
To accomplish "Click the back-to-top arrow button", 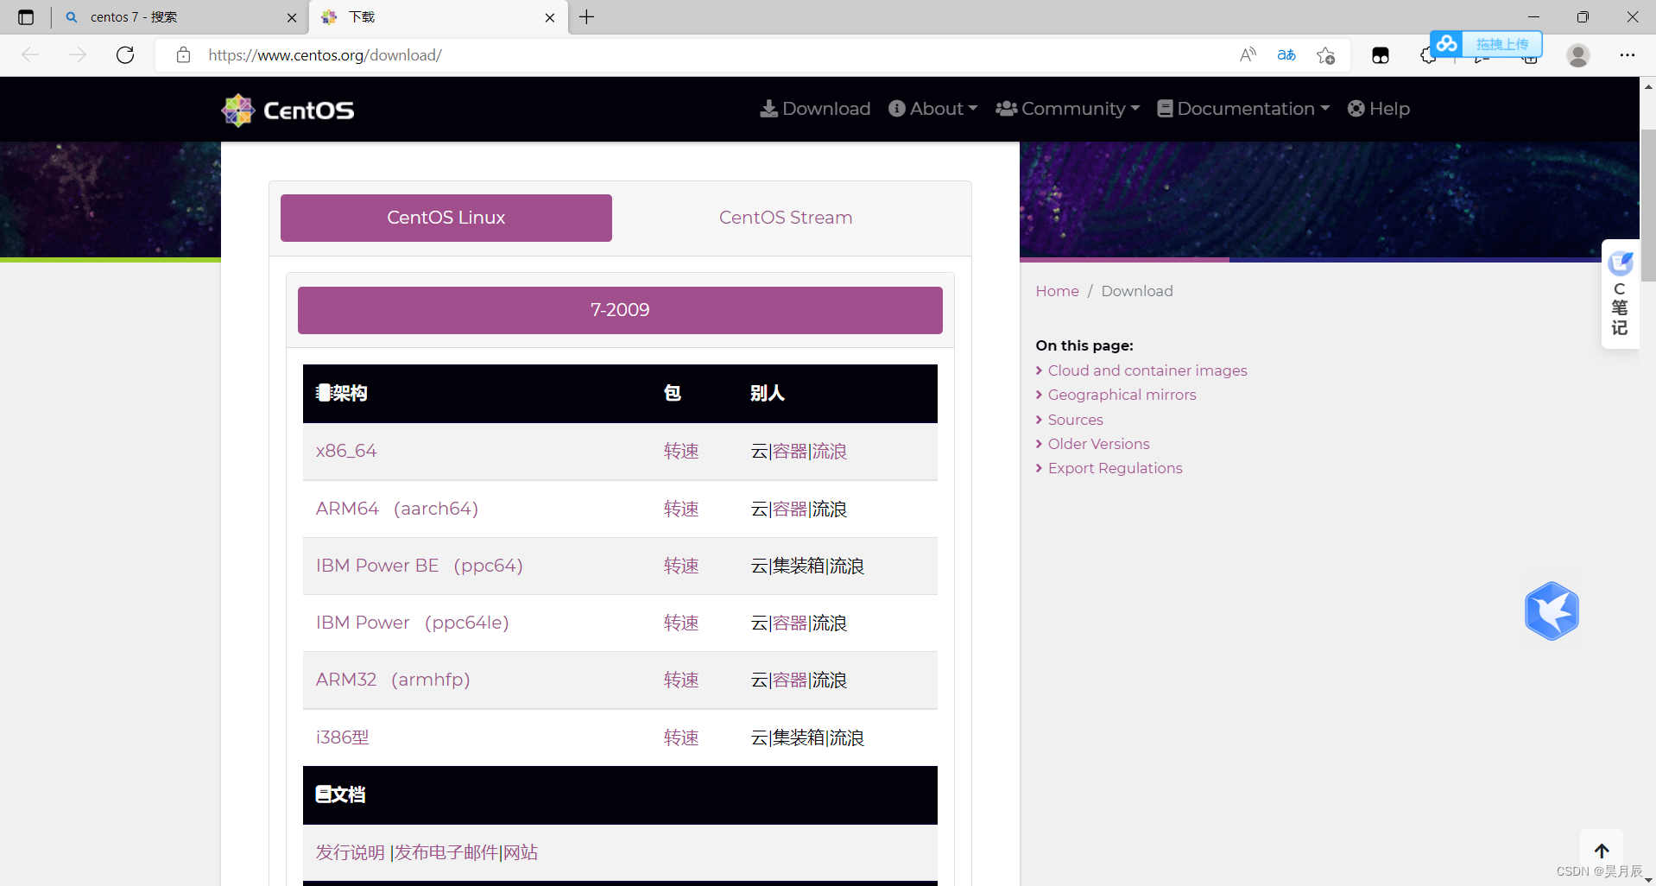I will tap(1602, 851).
